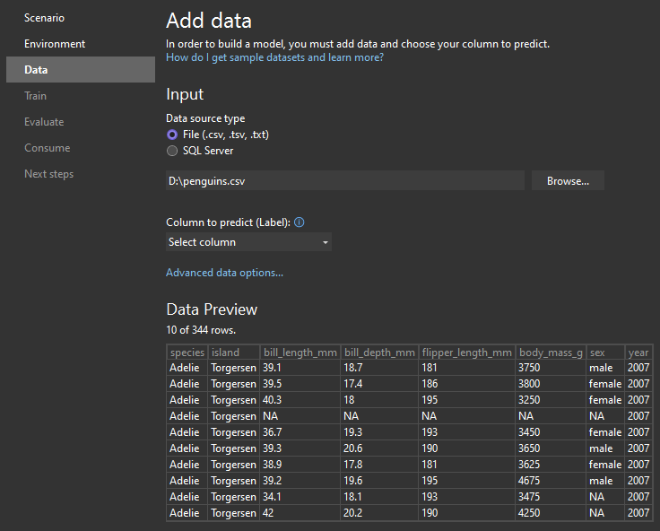Open the Consume step

pyautogui.click(x=47, y=148)
